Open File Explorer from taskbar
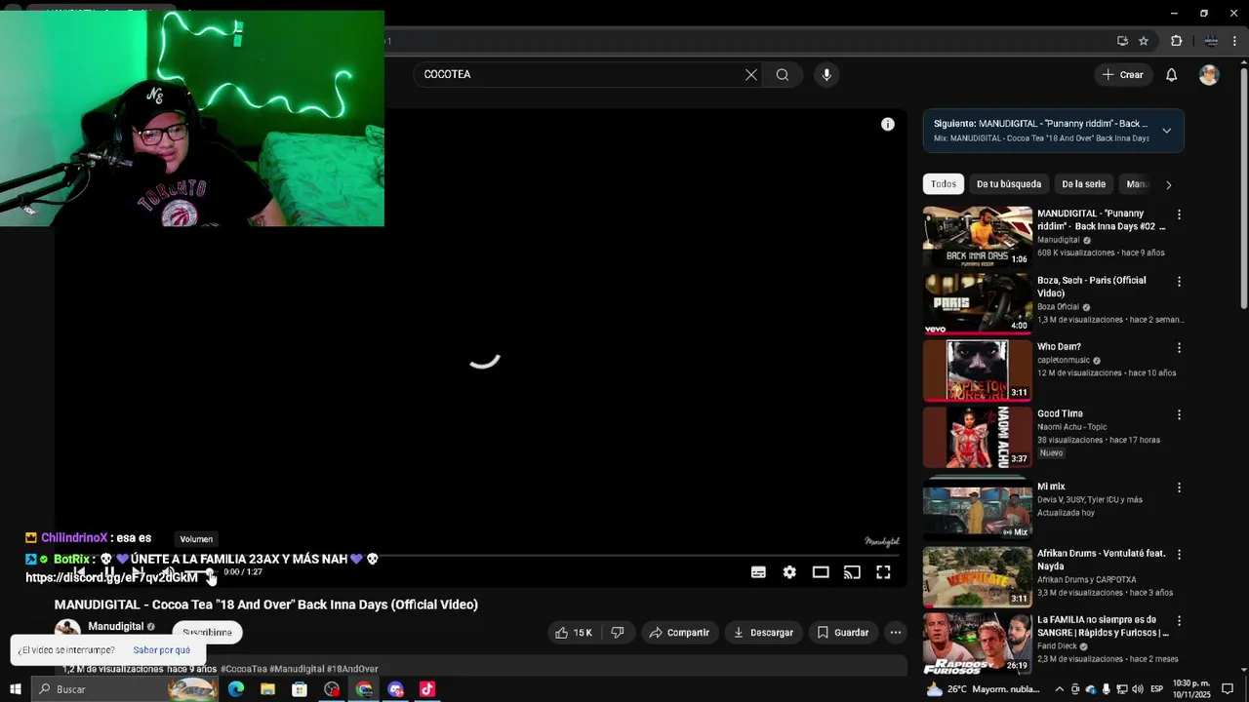 click(x=267, y=689)
